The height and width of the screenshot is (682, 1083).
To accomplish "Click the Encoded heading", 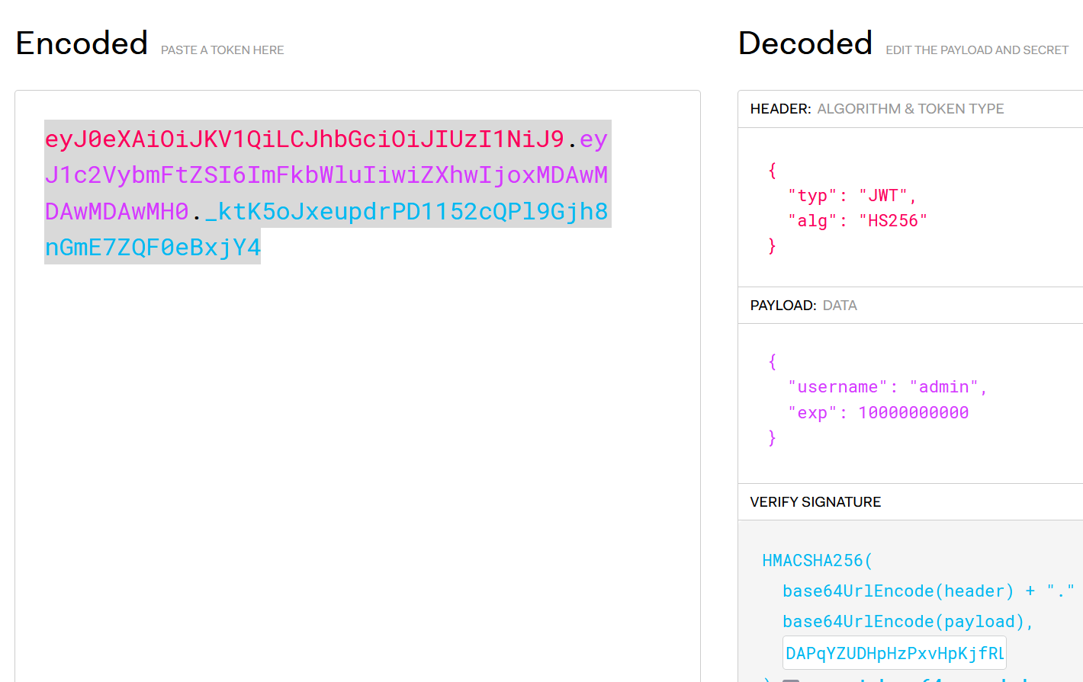I will (x=82, y=43).
